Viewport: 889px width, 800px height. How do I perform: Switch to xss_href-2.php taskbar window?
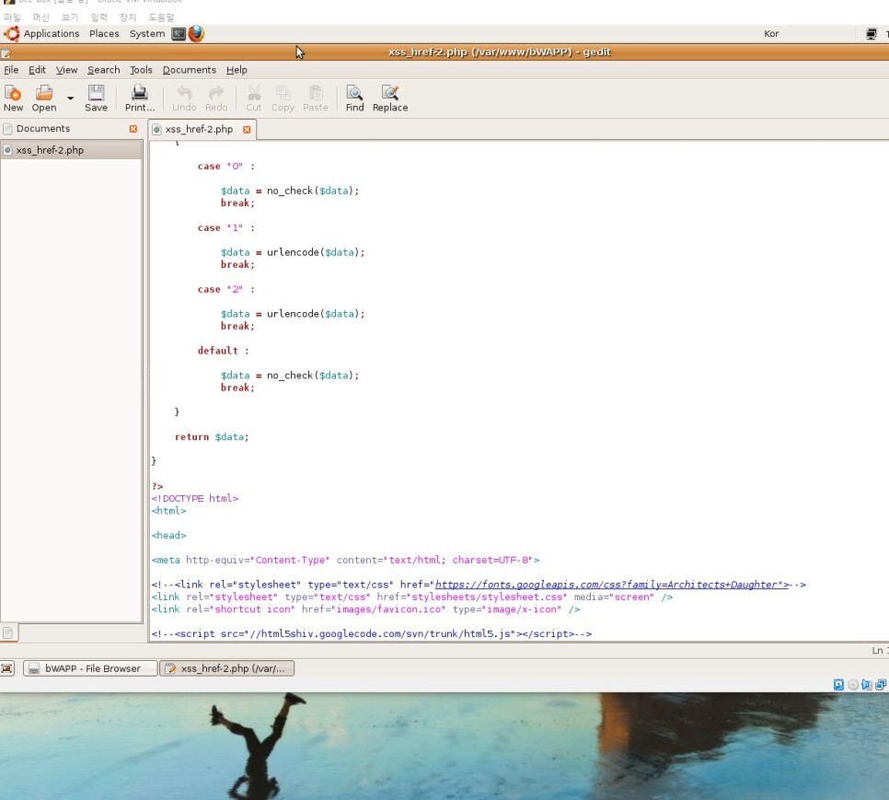pos(226,668)
